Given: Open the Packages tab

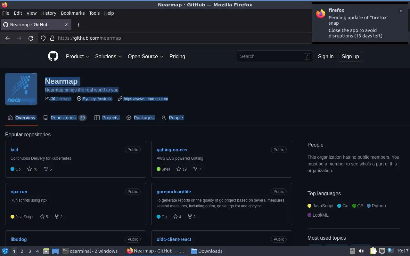Looking at the screenshot, I should coord(140,118).
